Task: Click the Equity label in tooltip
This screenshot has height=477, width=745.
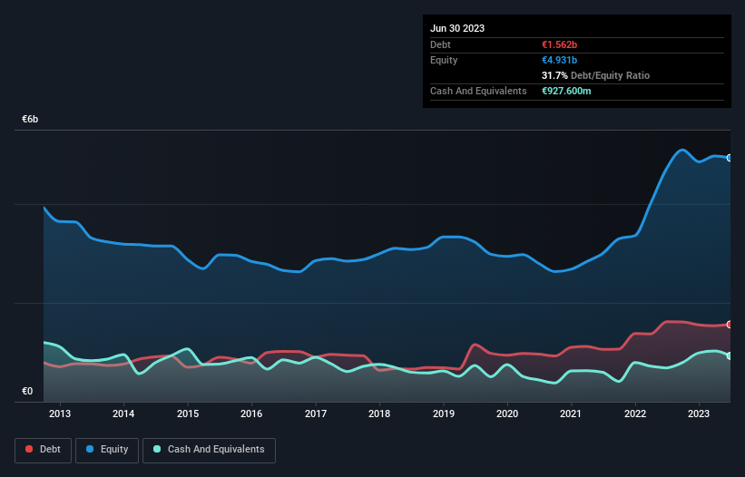Action: pos(444,60)
